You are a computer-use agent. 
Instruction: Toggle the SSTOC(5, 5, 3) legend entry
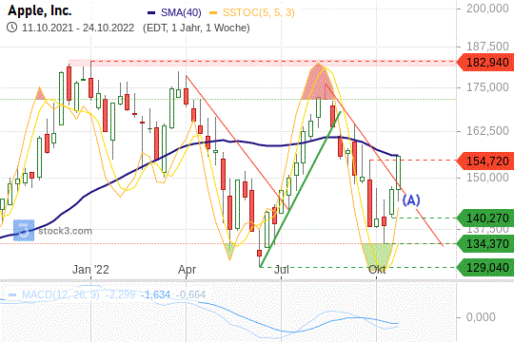(x=258, y=12)
